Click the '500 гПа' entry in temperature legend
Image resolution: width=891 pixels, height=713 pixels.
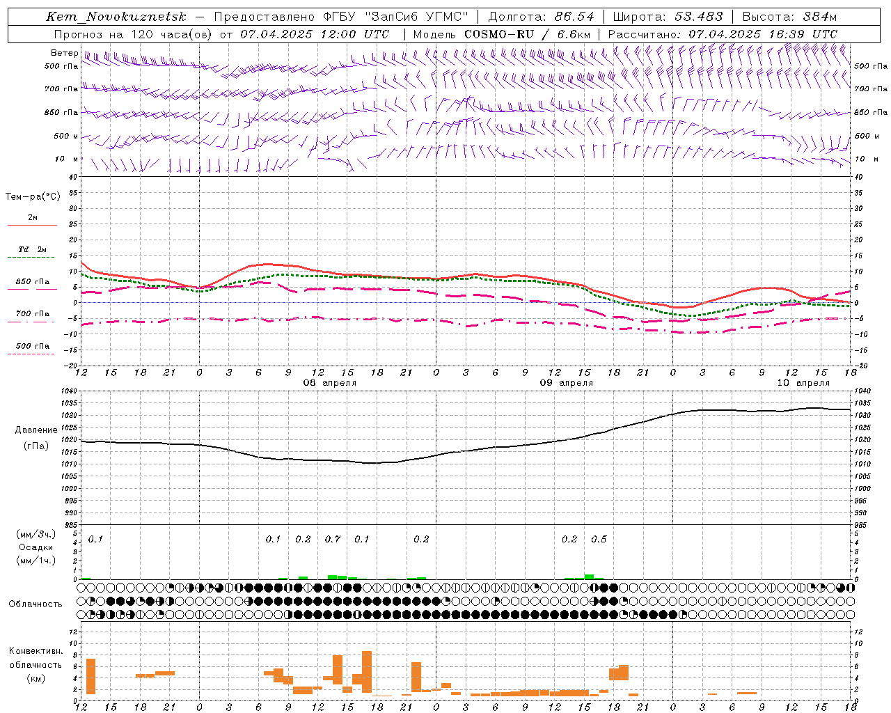point(33,346)
